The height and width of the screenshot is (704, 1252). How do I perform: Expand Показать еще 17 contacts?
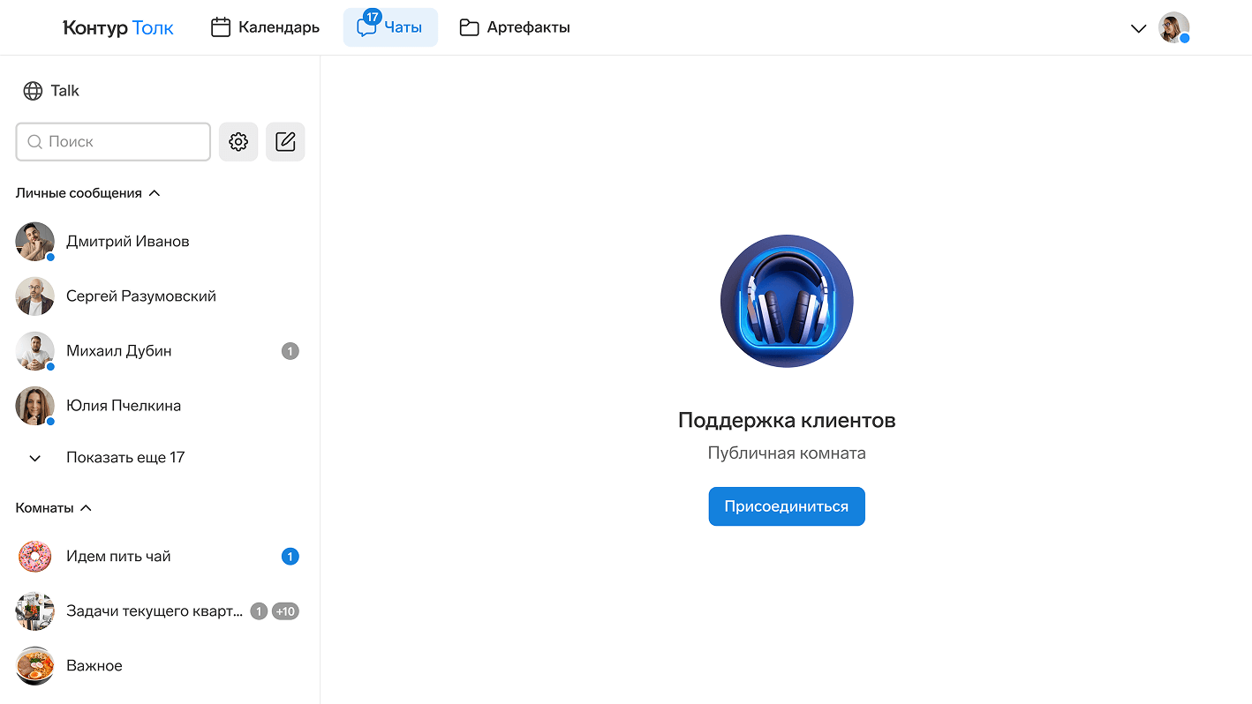point(124,458)
